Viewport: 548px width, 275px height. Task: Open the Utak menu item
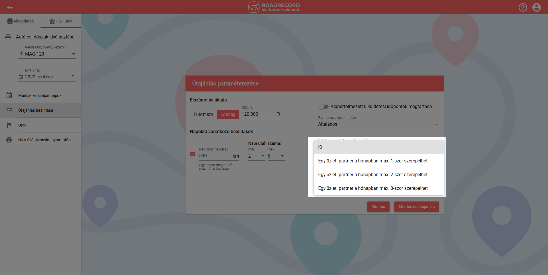pyautogui.click(x=41, y=125)
